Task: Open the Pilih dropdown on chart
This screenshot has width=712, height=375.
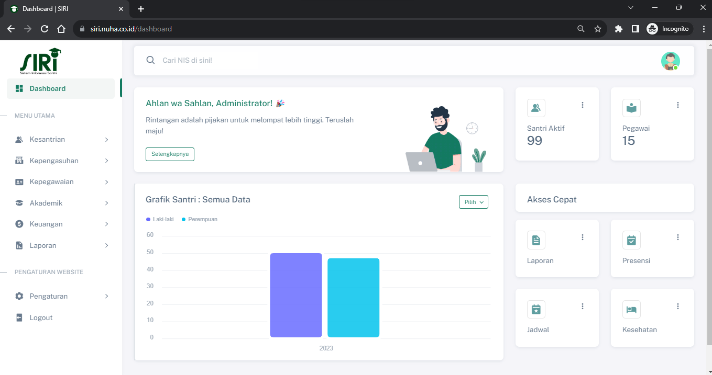Action: pyautogui.click(x=473, y=202)
